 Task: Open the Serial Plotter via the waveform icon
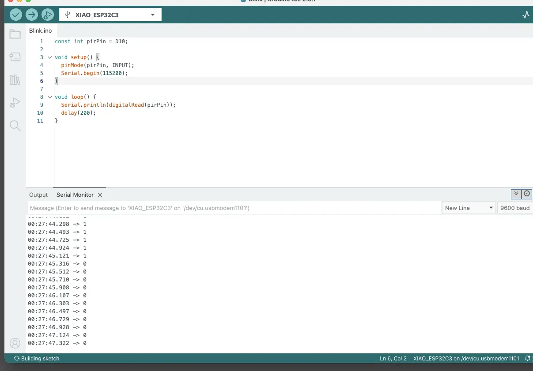[x=525, y=15]
